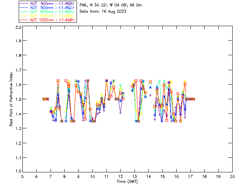Image resolution: width=239 pixels, height=191 pixels.
Task: Click the x-axis tick label 14
Action: point(149,176)
